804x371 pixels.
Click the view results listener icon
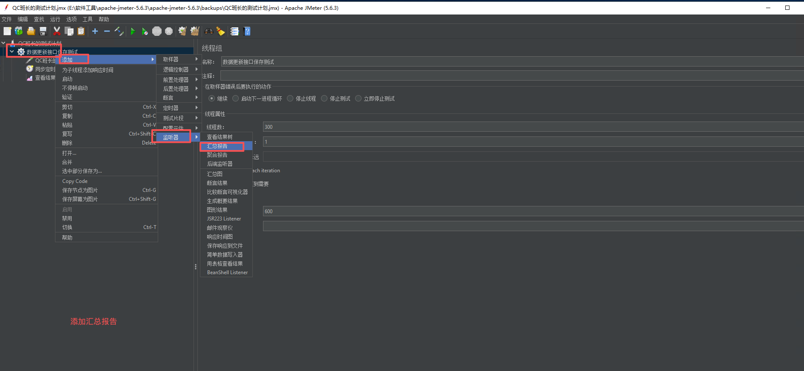pos(29,78)
